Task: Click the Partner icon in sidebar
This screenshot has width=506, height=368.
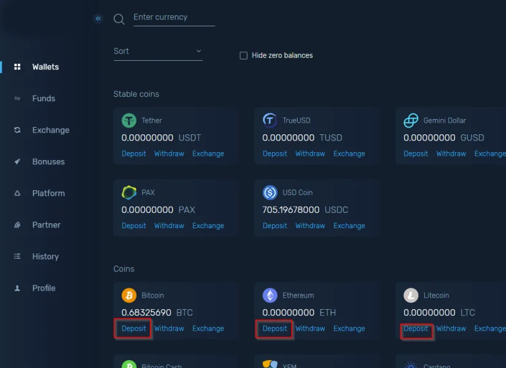Action: [x=17, y=224]
